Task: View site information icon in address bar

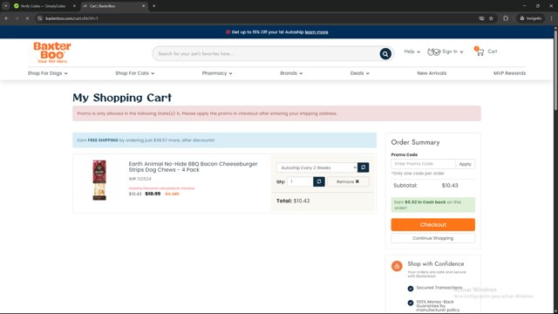Action: (x=40, y=18)
